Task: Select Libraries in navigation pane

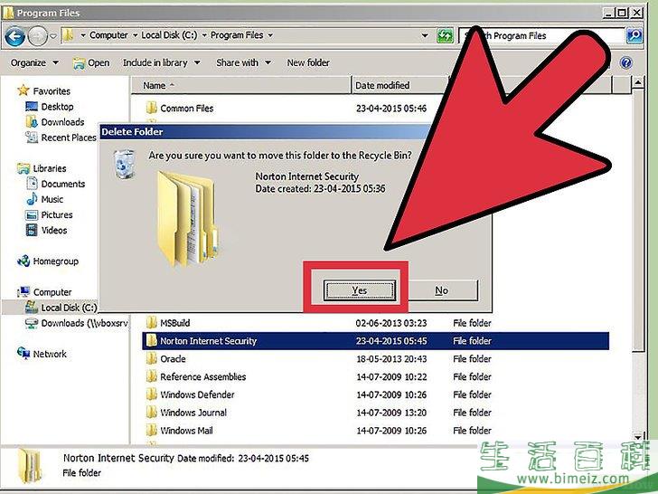Action: point(50,168)
